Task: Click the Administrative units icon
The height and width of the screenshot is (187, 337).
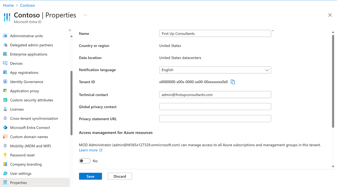Action: point(5,36)
